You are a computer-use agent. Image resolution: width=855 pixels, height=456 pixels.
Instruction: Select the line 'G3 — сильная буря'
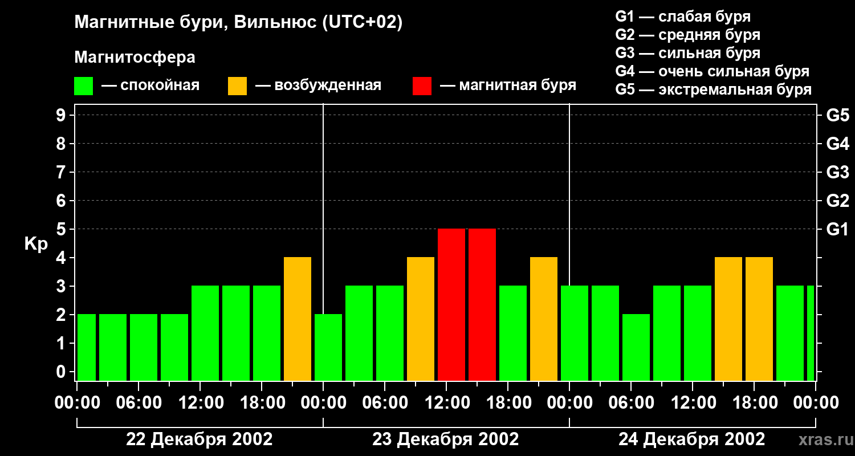(x=687, y=53)
